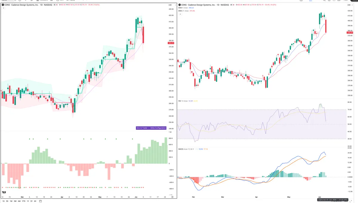
Task: Click the CDNS logo icon in right chart
Action: (180, 5)
